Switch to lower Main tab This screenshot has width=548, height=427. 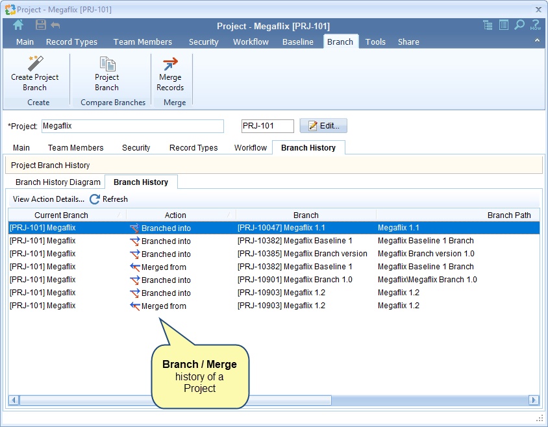point(21,148)
